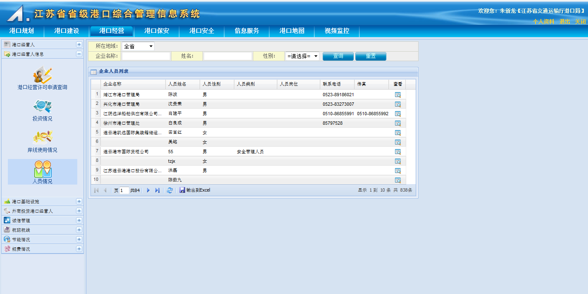This screenshot has width=588, height=294.
Task: Expand the 港口基础设施 panel
Action: click(x=79, y=202)
